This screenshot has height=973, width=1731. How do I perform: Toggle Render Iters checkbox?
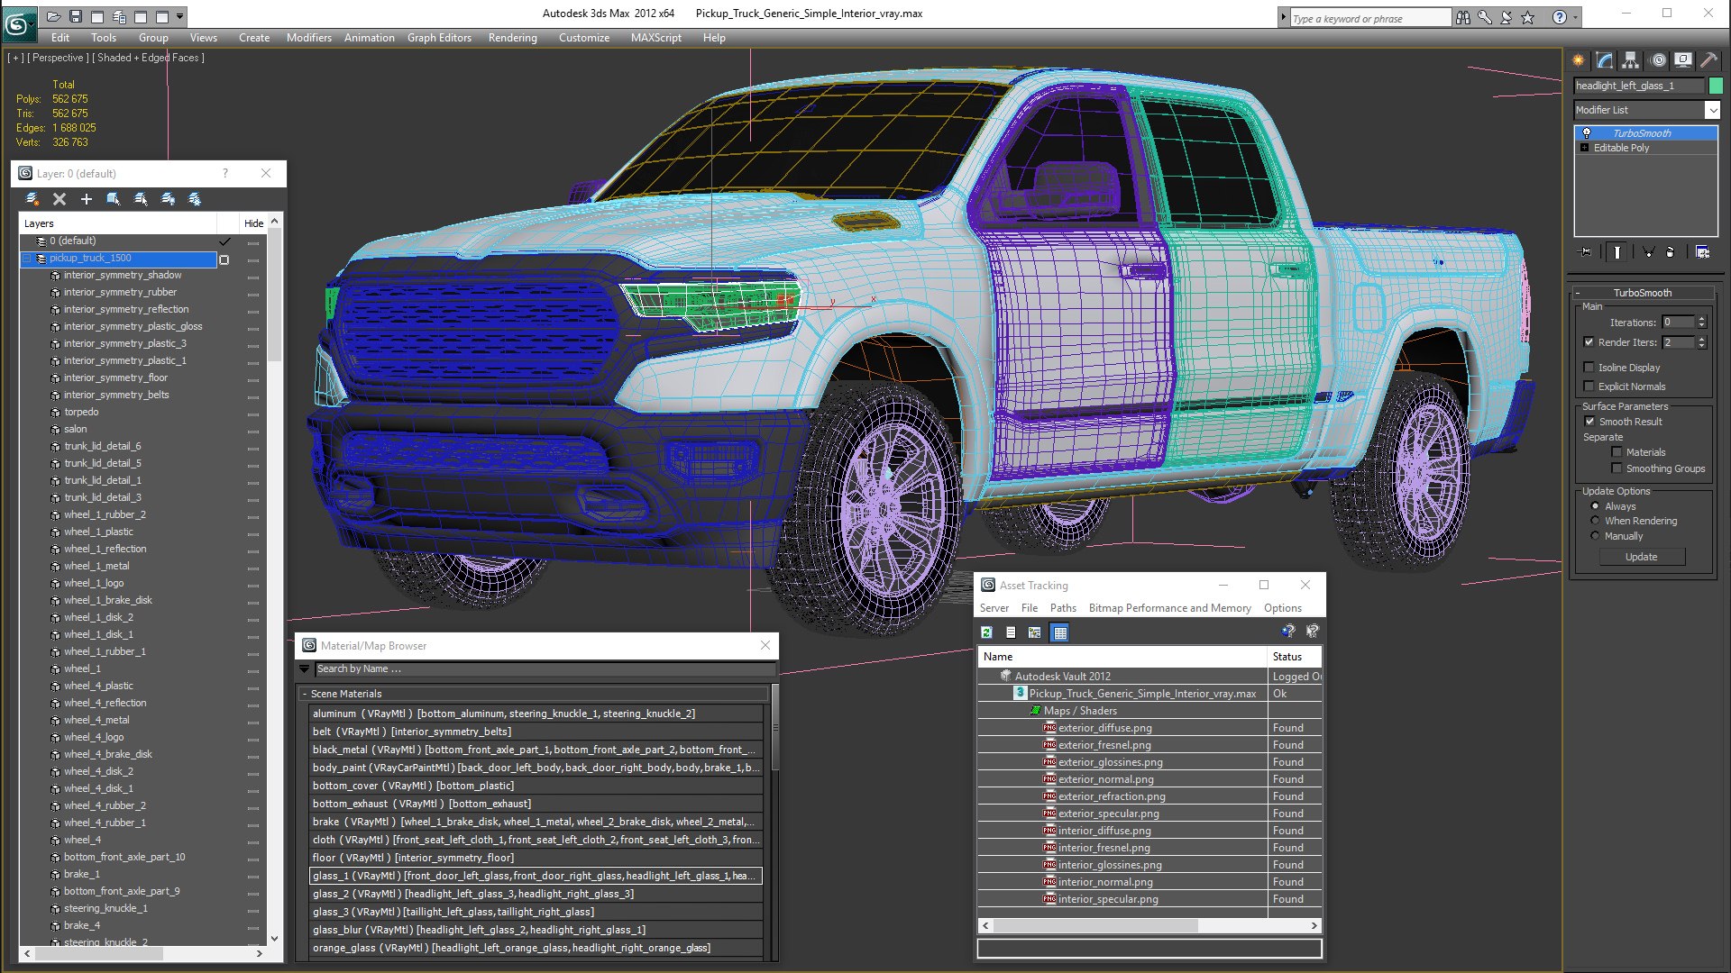pos(1589,342)
